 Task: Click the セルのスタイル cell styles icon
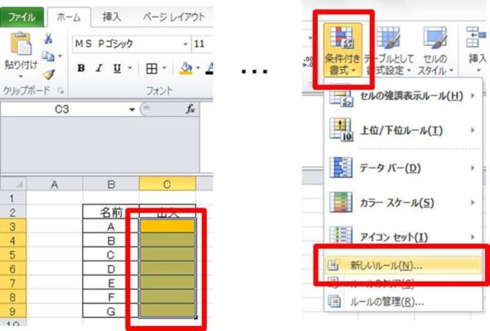pos(435,37)
